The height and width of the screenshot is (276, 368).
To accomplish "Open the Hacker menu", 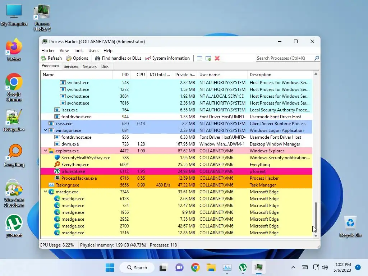I will click(x=48, y=50).
